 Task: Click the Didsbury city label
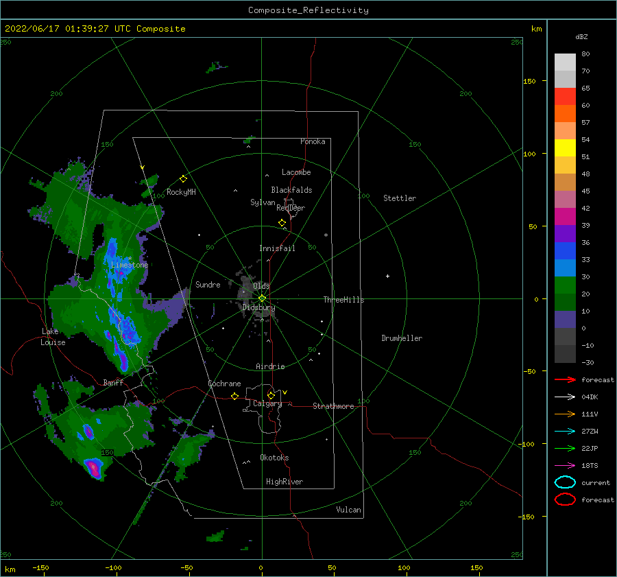pyautogui.click(x=258, y=307)
